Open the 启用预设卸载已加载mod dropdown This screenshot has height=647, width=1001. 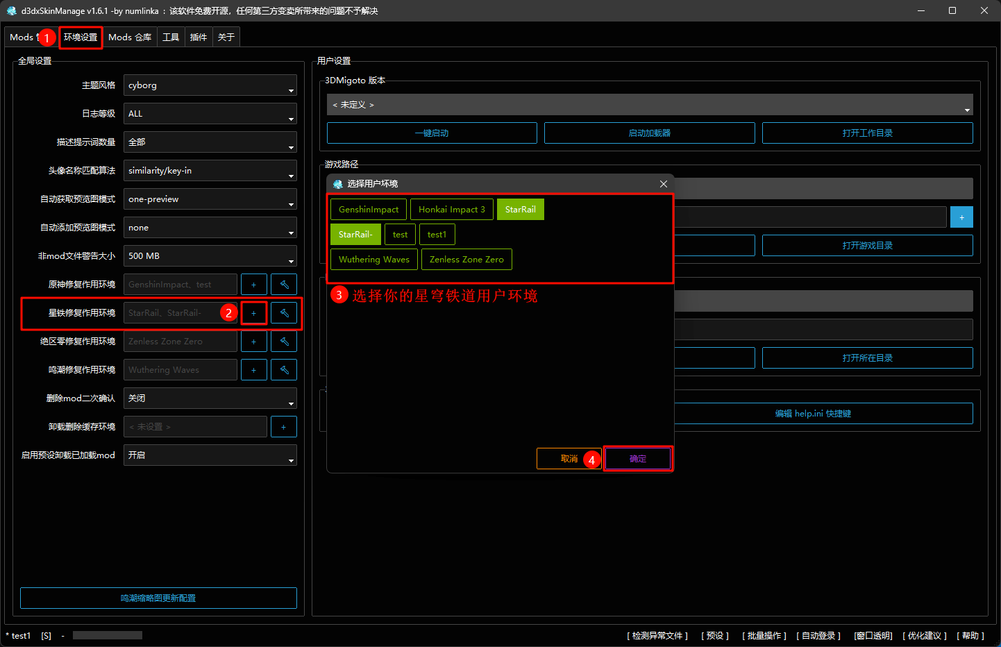pyautogui.click(x=210, y=455)
